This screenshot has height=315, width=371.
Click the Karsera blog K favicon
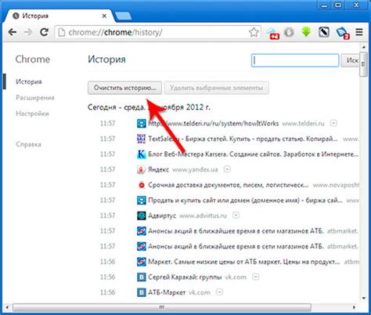[x=142, y=154]
